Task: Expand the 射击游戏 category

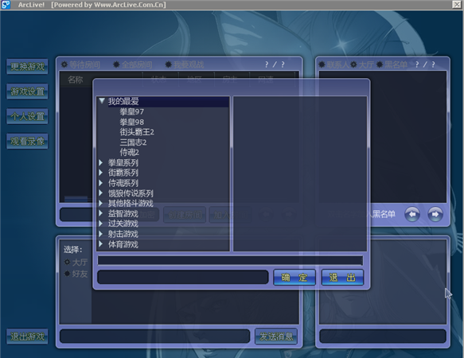Action: point(101,234)
